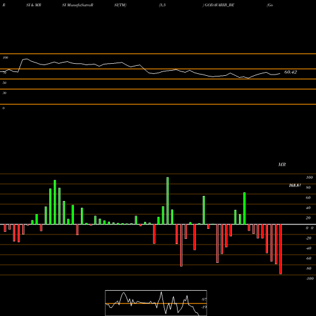Click the 'SI & MR' header text
Image resolution: width=316 pixels, height=316 pixels.
click(x=33, y=5)
